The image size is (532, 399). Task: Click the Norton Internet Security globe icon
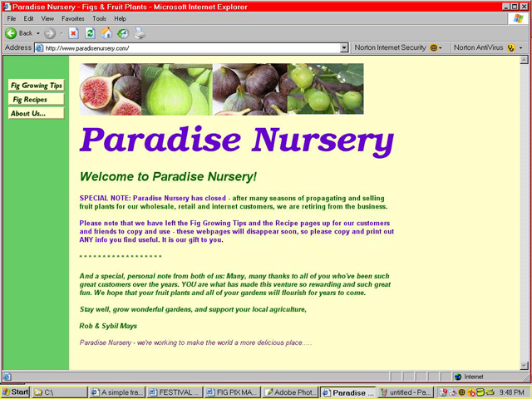pos(433,48)
